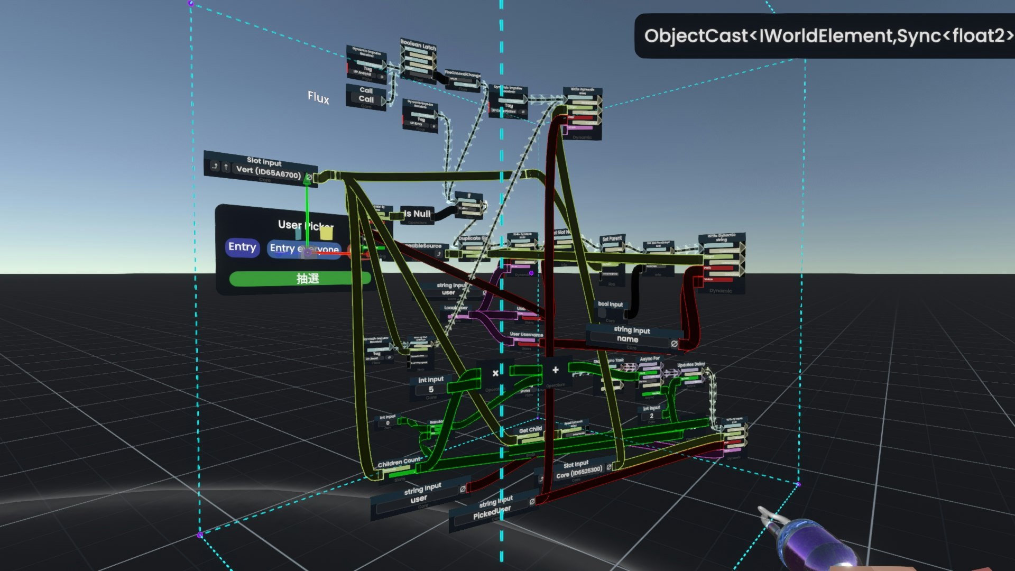
Task: Click the null icon on the Core Slot Input
Action: (609, 467)
